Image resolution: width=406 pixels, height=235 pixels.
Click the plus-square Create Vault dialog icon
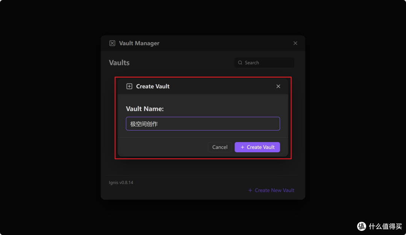(x=129, y=86)
